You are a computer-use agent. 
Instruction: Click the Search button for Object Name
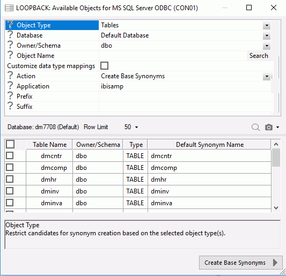coord(259,56)
